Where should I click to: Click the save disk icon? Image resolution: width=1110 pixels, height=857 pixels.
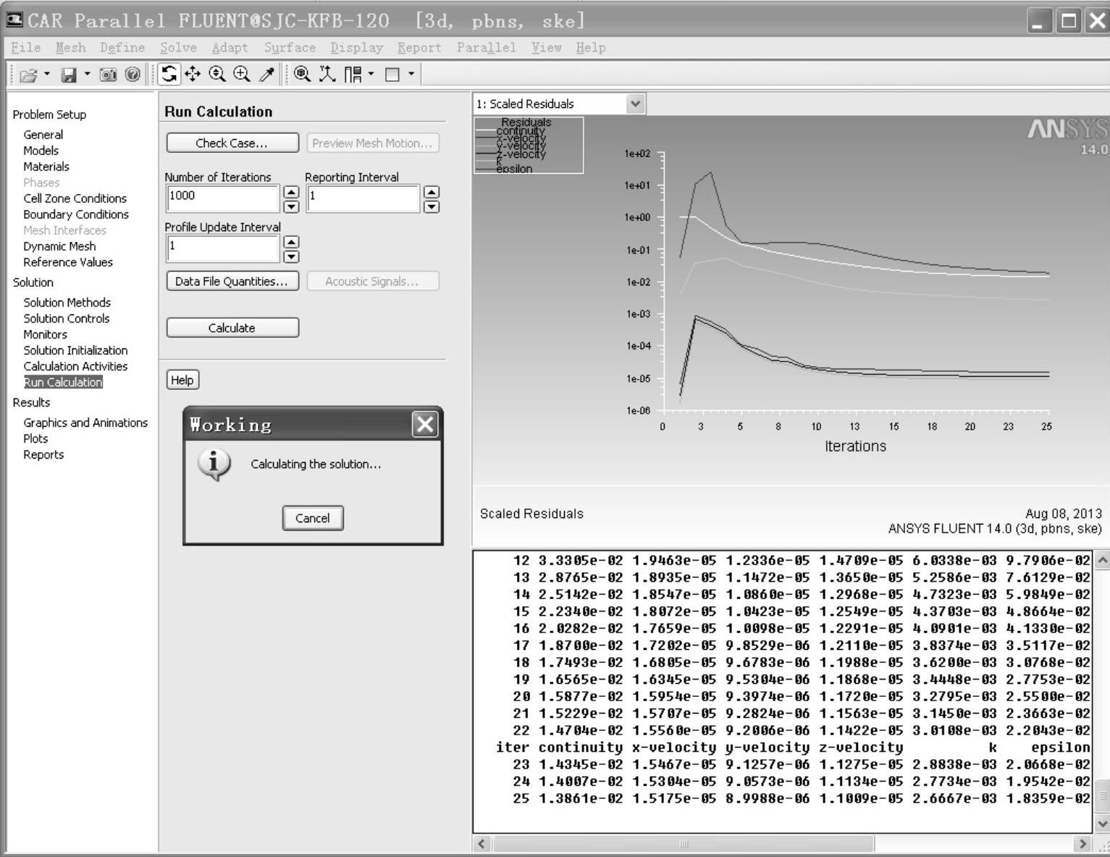[69, 75]
